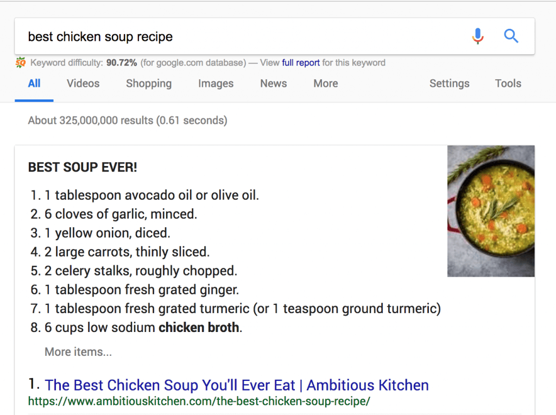The height and width of the screenshot is (415, 556).
Task: Switch to the News tab
Action: (273, 84)
